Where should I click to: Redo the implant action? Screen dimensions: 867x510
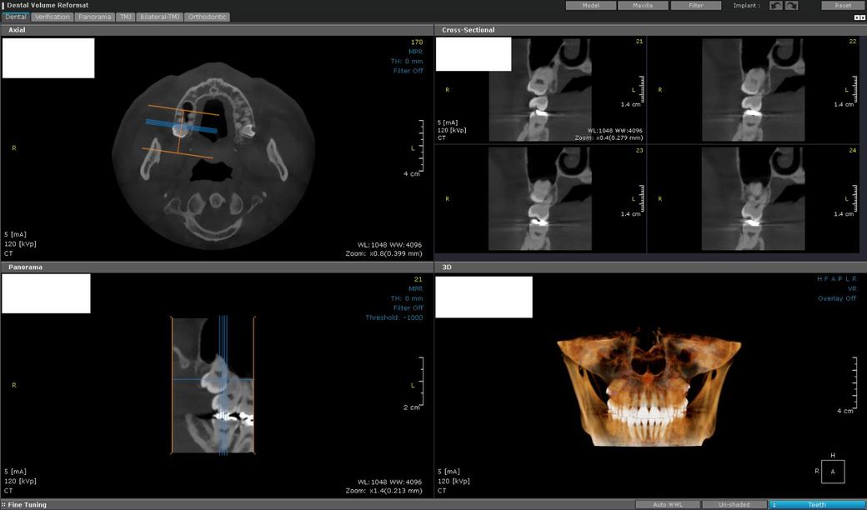coord(791,6)
